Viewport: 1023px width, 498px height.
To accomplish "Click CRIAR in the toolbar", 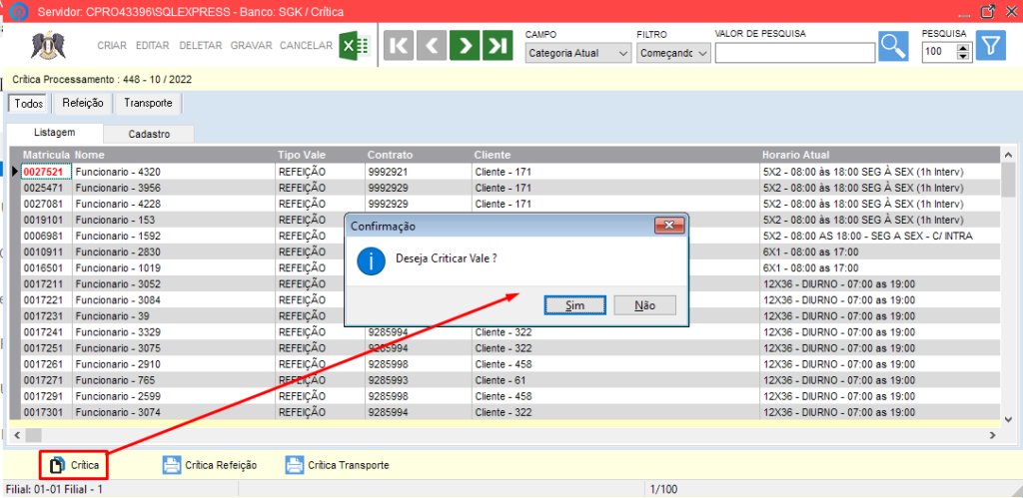I will (x=112, y=46).
